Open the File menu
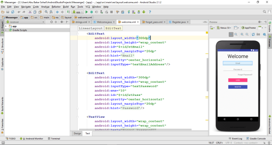Image resolution: width=272 pixels, height=145 pixels. coord(3,7)
